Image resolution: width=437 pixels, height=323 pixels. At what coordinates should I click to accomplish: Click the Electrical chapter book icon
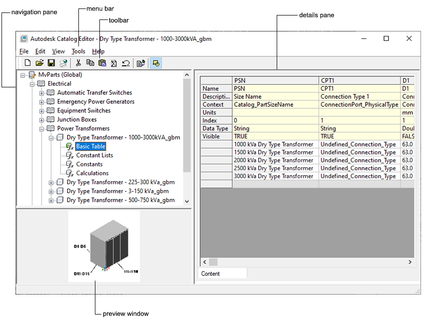click(41, 83)
